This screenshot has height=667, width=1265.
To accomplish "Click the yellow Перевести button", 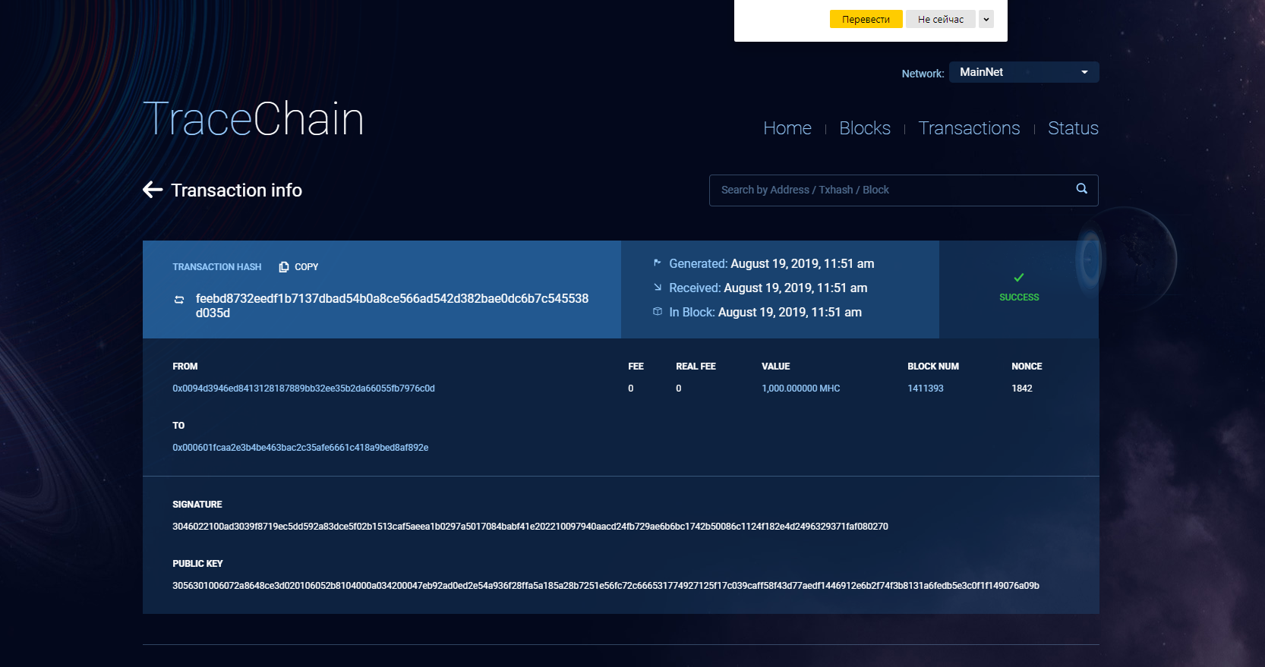I will pos(866,20).
